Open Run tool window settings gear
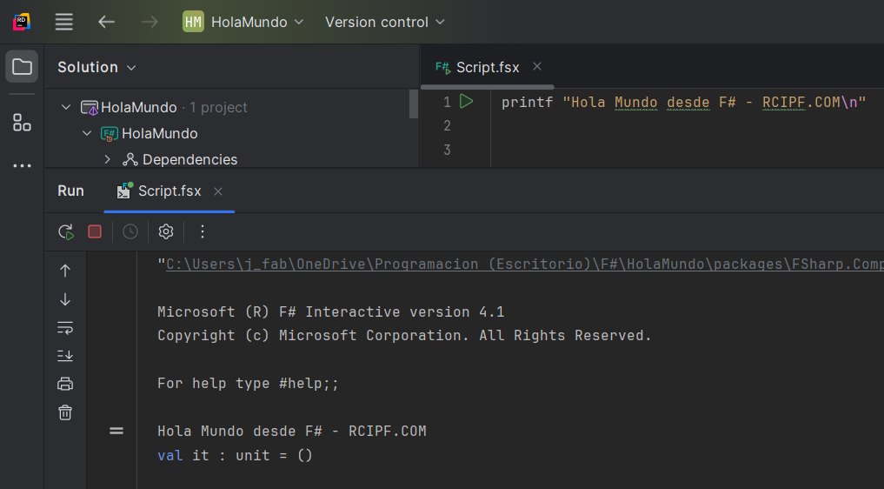 [x=166, y=231]
